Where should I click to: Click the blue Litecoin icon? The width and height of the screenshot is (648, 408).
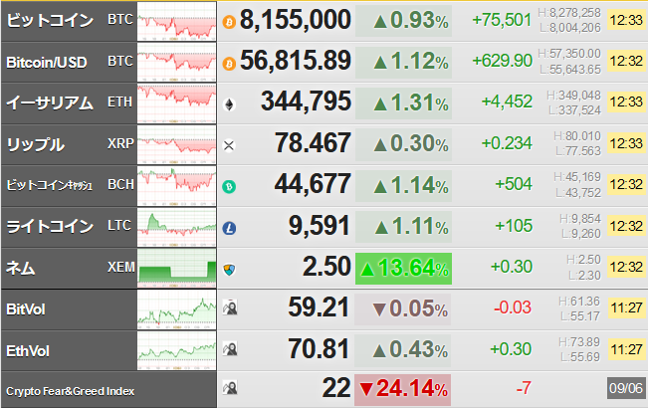tap(229, 228)
